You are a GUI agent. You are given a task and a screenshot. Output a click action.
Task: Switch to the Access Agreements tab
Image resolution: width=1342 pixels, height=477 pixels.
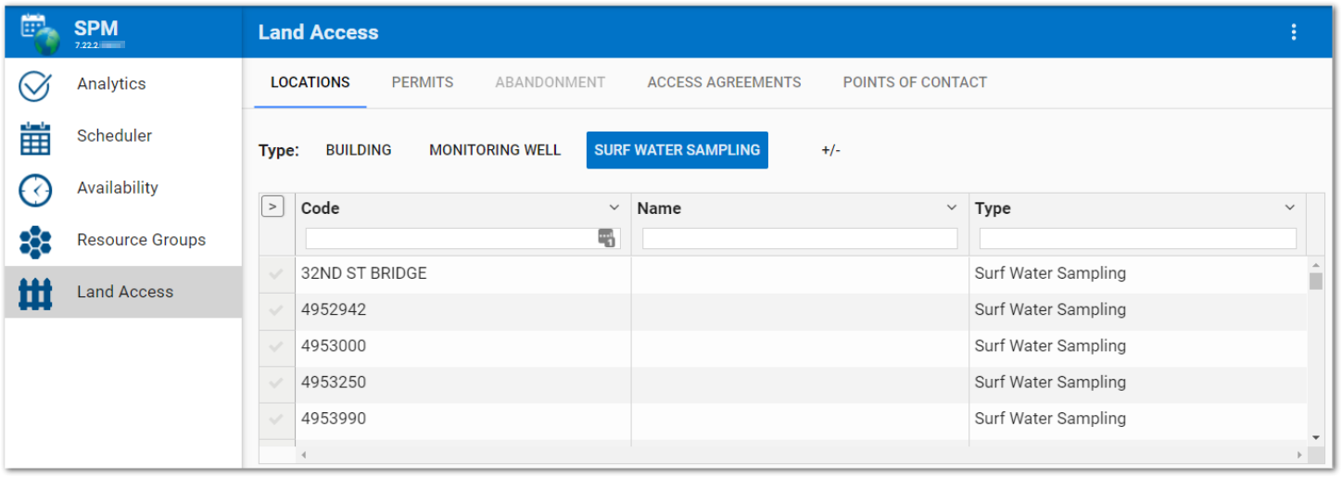click(724, 82)
